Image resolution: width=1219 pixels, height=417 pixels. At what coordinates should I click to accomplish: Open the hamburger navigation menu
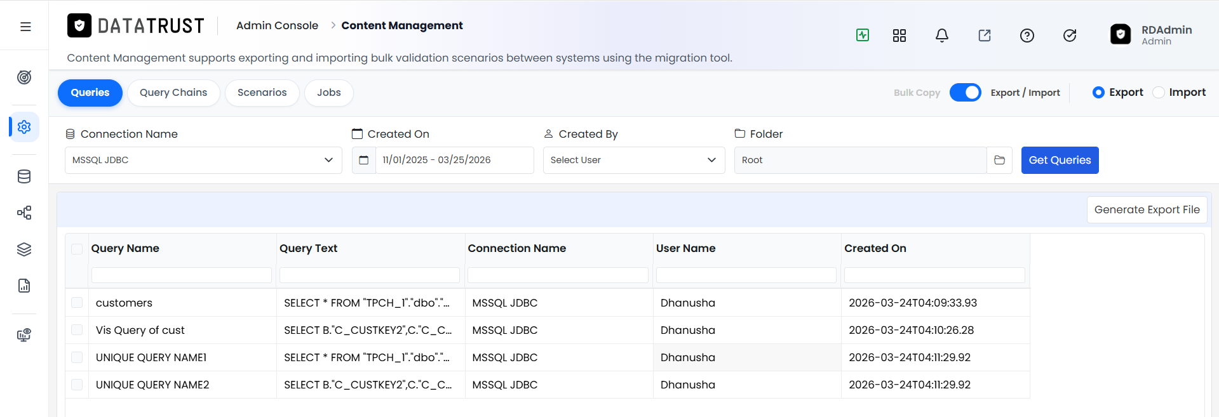25,27
